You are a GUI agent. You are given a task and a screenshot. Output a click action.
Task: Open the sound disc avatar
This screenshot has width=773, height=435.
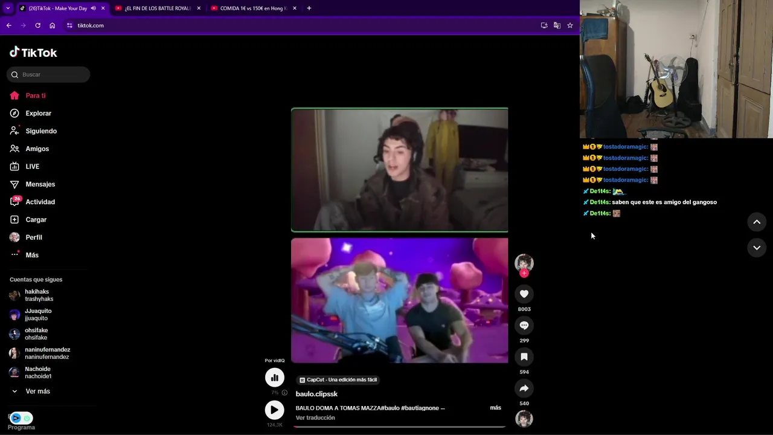click(x=524, y=419)
